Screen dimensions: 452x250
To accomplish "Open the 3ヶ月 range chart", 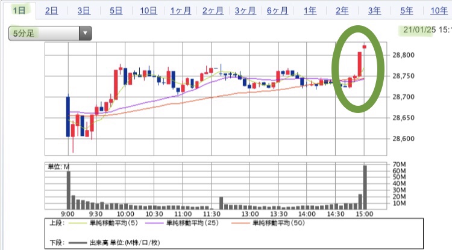I will click(245, 11).
